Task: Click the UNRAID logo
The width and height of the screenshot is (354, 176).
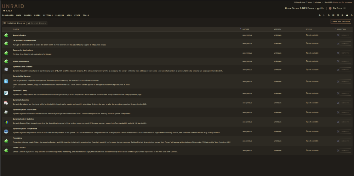Action: 13,6
